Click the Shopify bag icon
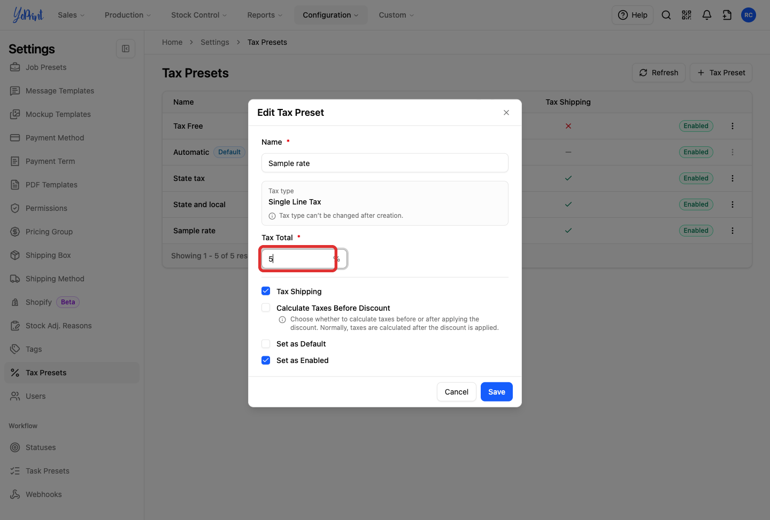The width and height of the screenshot is (770, 520). coord(15,302)
